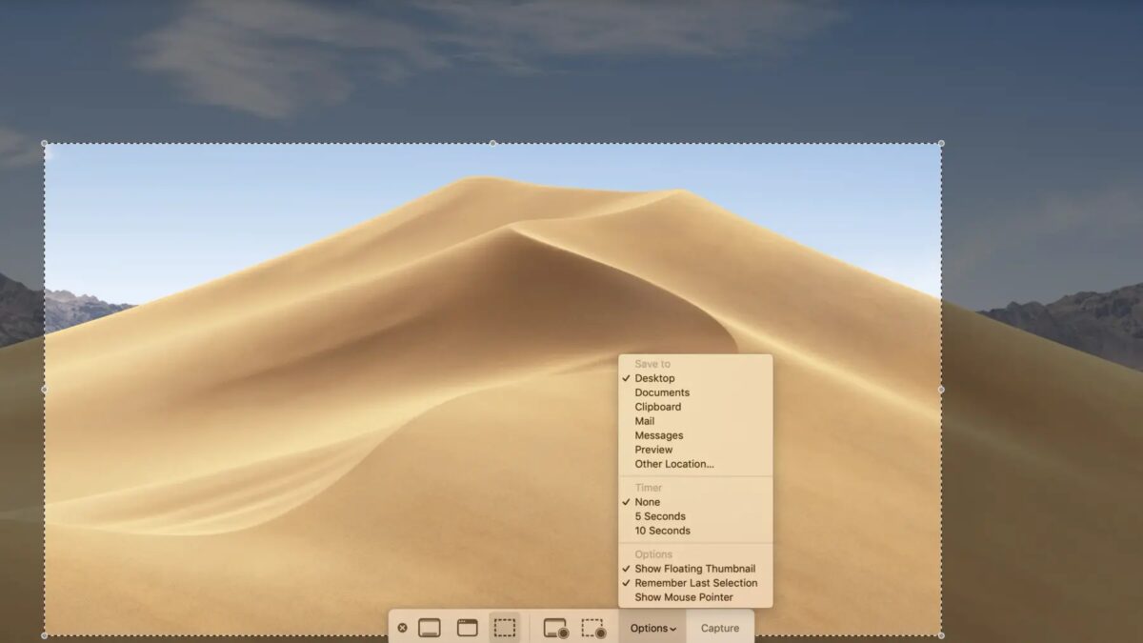The width and height of the screenshot is (1143, 643).
Task: Select Capture Entire Screen icon
Action: 430,628
